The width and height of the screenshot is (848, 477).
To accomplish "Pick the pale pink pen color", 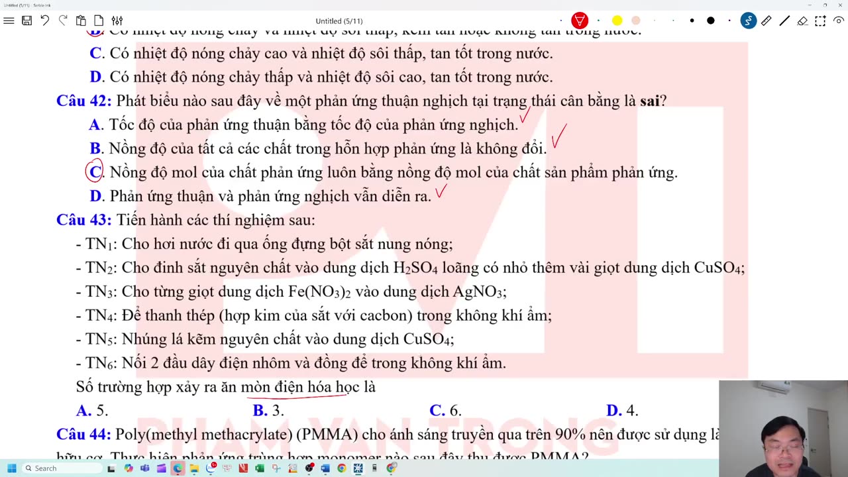I will (x=635, y=21).
